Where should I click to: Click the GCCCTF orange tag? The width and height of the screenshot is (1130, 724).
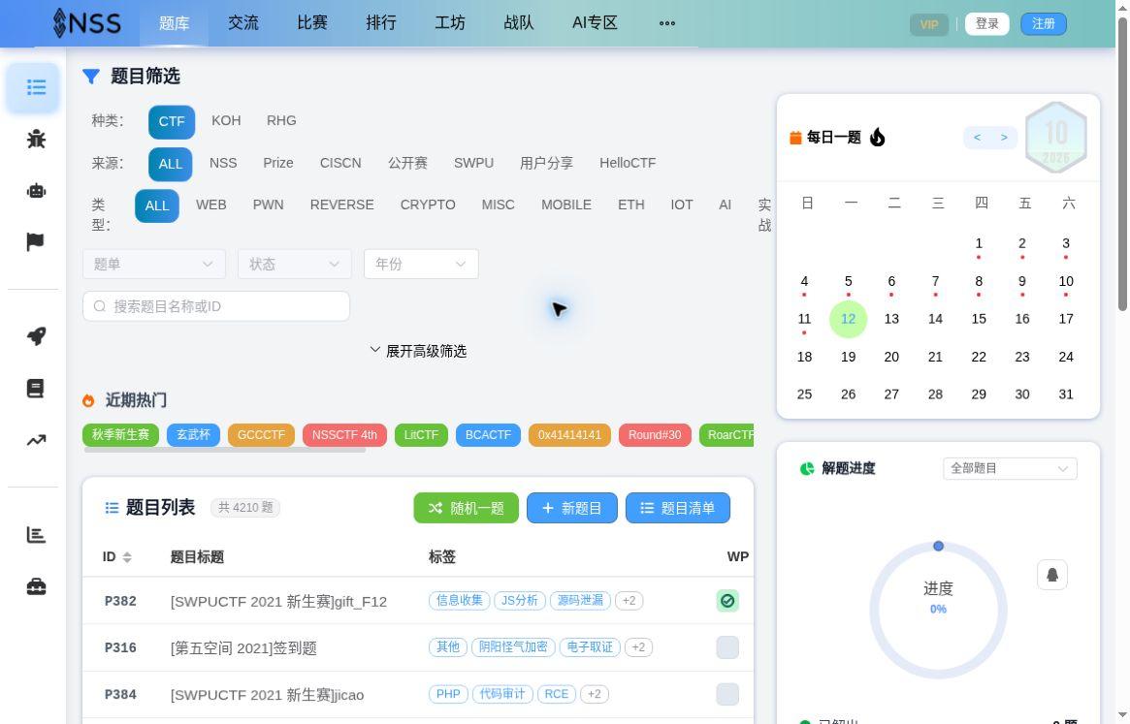[261, 435]
